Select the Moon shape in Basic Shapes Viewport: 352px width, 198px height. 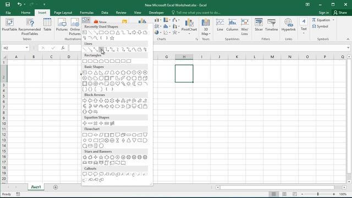pyautogui.click(x=134, y=84)
